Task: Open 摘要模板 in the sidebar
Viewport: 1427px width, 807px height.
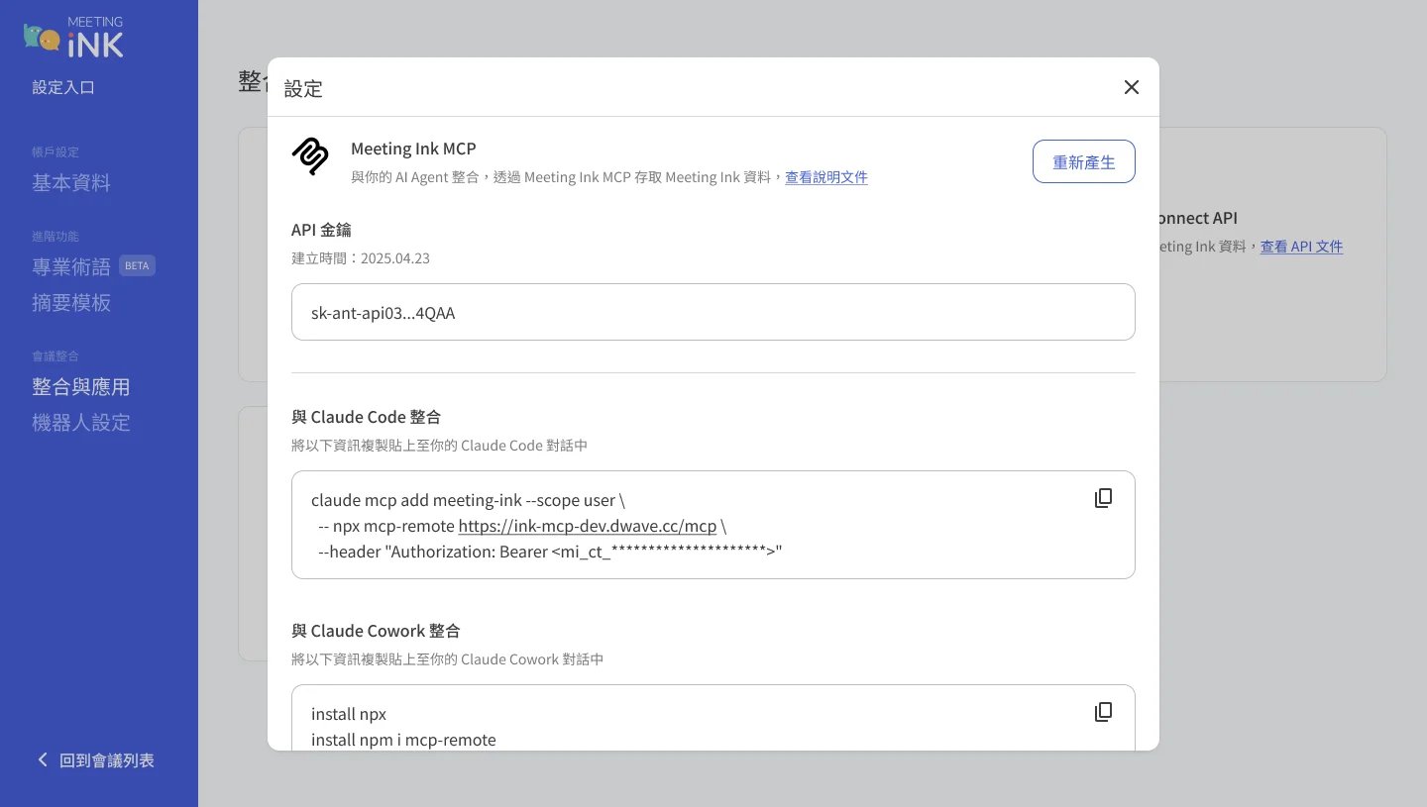Action: click(x=71, y=303)
